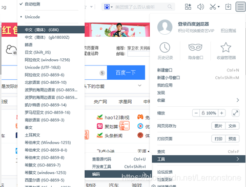Open 论坛反馈 menu item
This screenshot has width=246, height=187.
tap(198, 172)
